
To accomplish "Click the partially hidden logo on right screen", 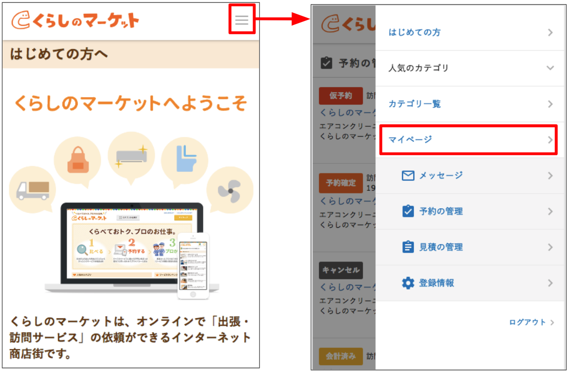I will [x=348, y=24].
